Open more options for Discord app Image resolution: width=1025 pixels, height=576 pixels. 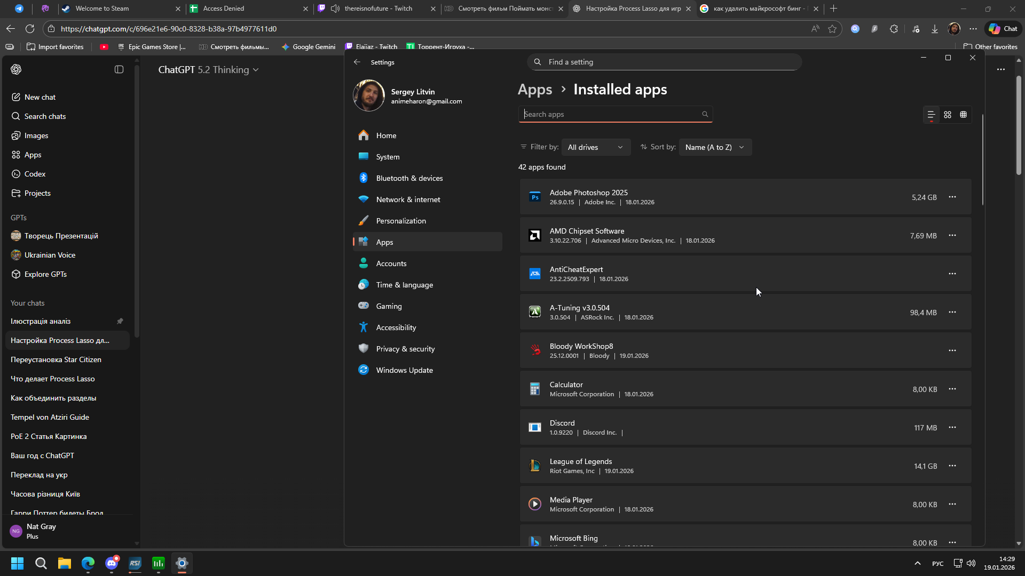tap(952, 428)
